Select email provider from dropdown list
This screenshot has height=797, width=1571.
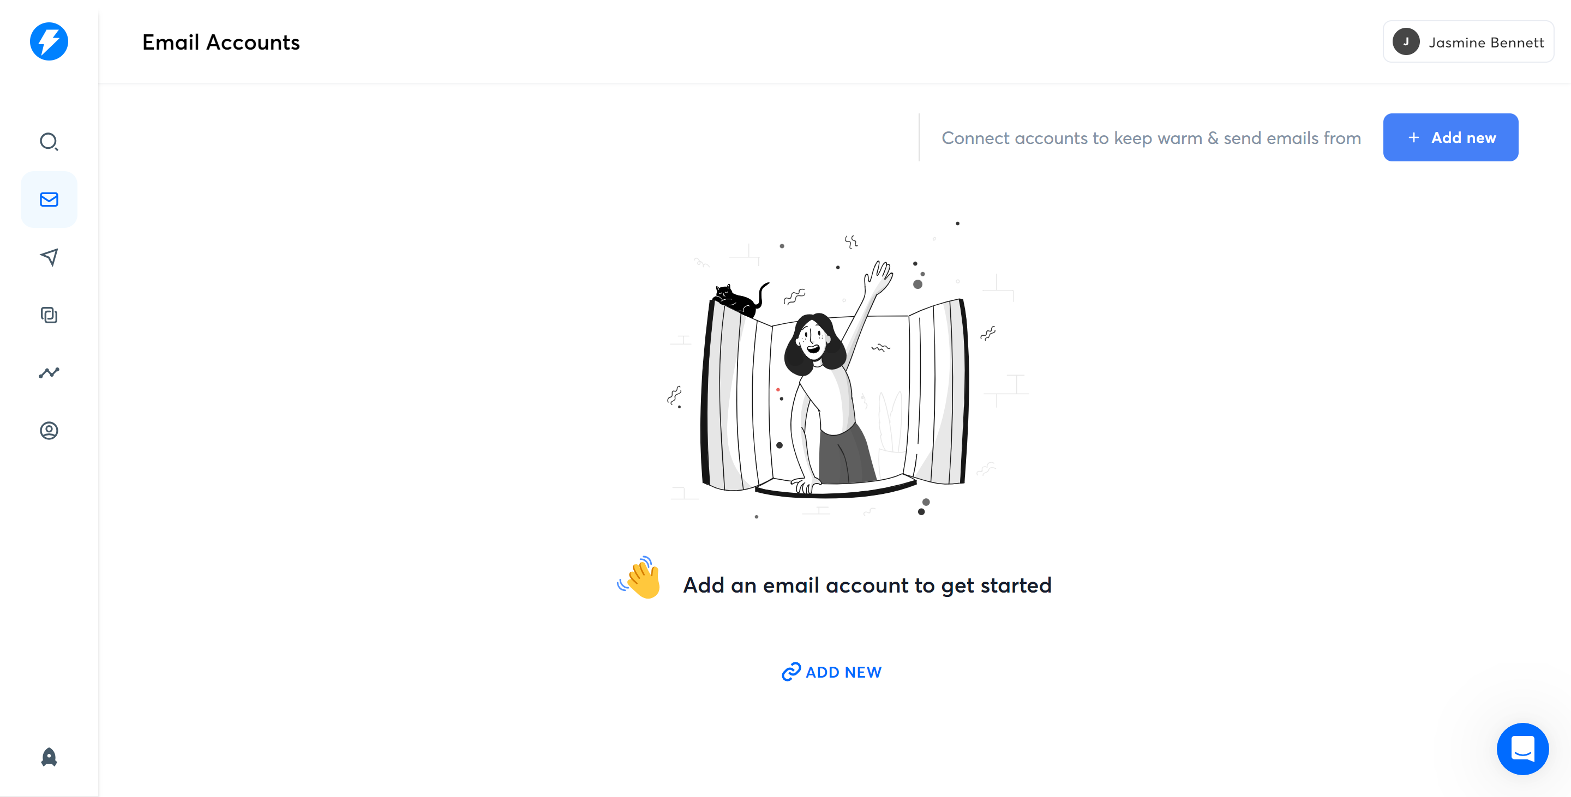(1450, 137)
